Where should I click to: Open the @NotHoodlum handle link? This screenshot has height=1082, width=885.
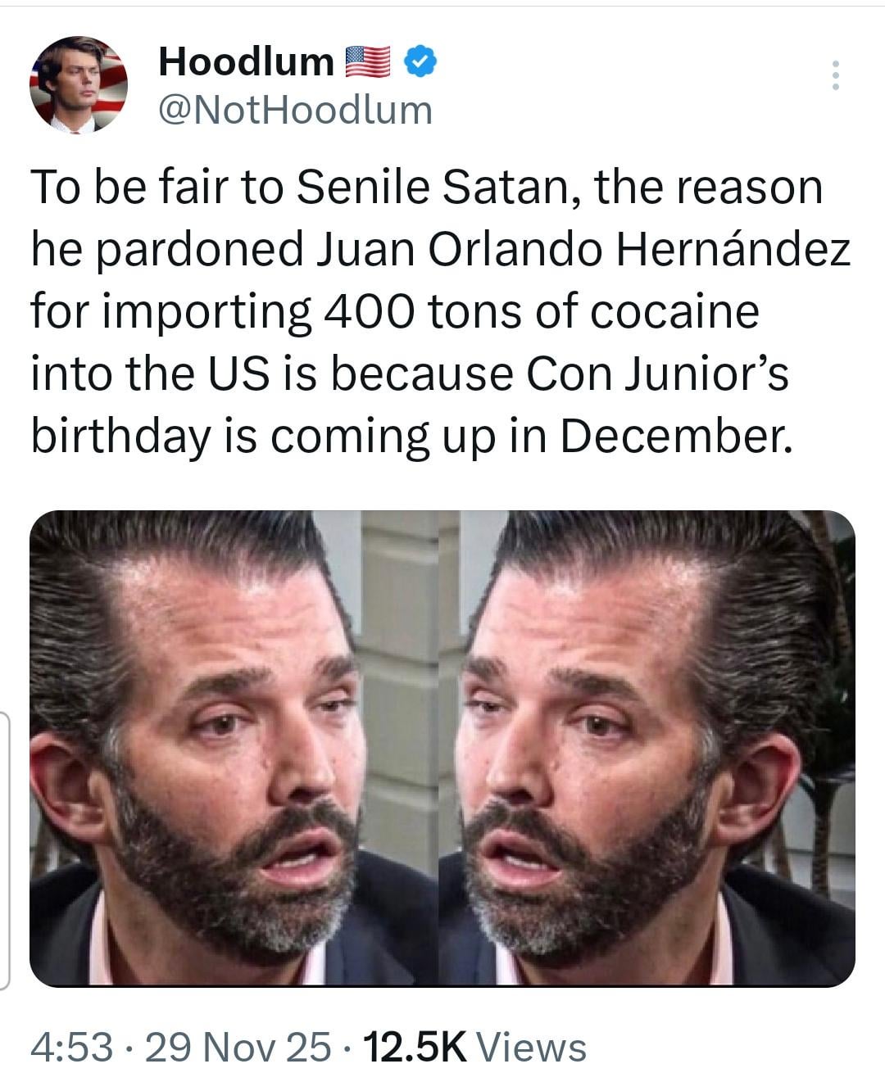point(295,110)
